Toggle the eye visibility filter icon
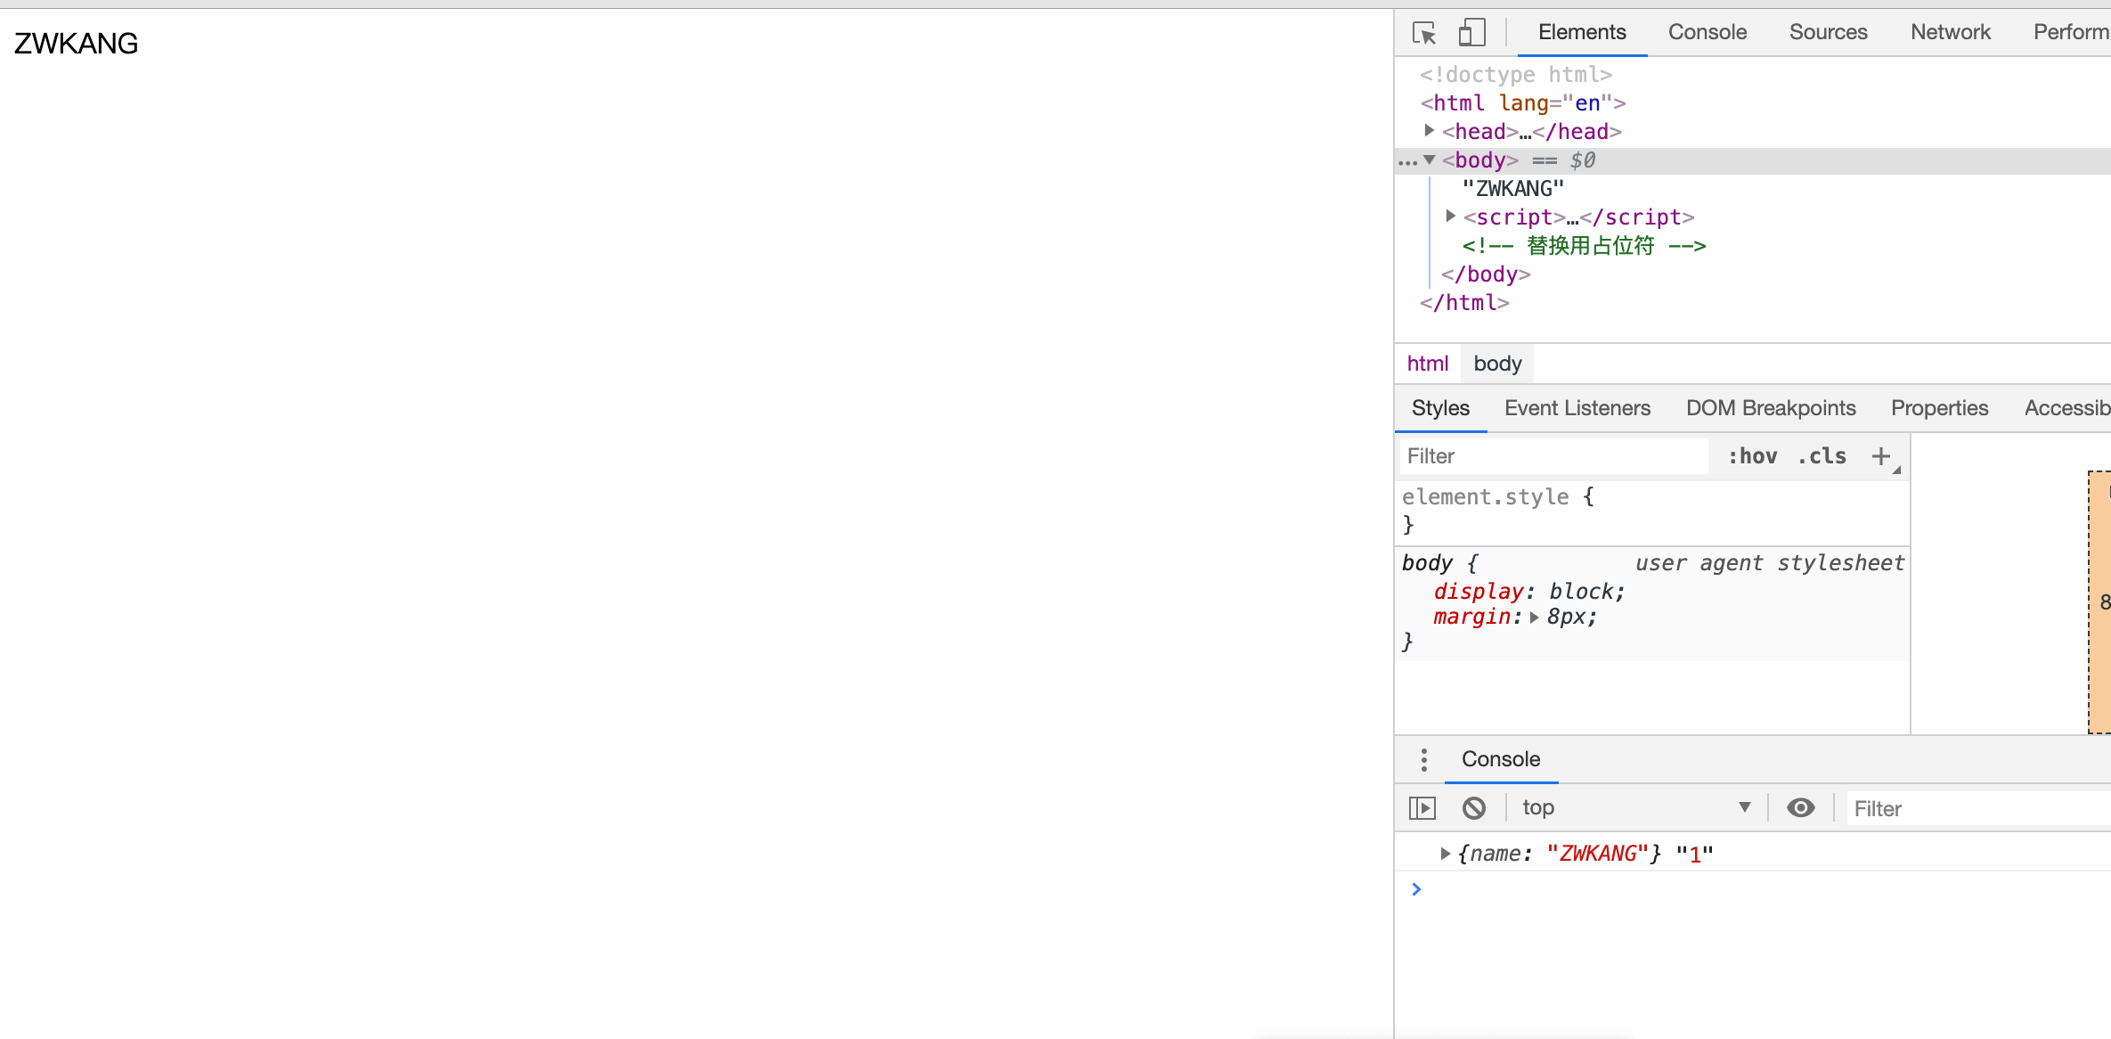The height and width of the screenshot is (1039, 2111). [x=1800, y=807]
